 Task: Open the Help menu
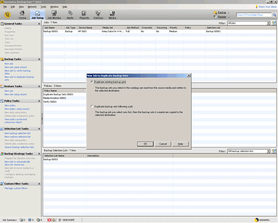pos(65,7)
